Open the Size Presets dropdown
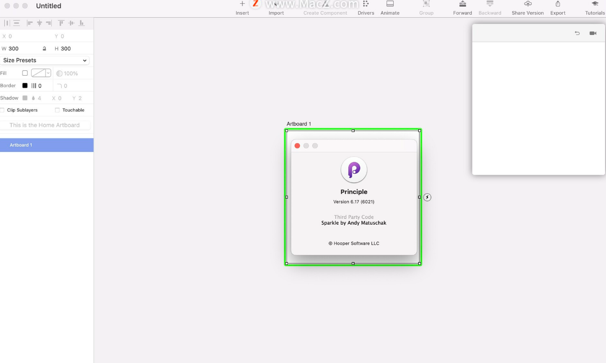Viewport: 606px width, 363px height. point(45,60)
